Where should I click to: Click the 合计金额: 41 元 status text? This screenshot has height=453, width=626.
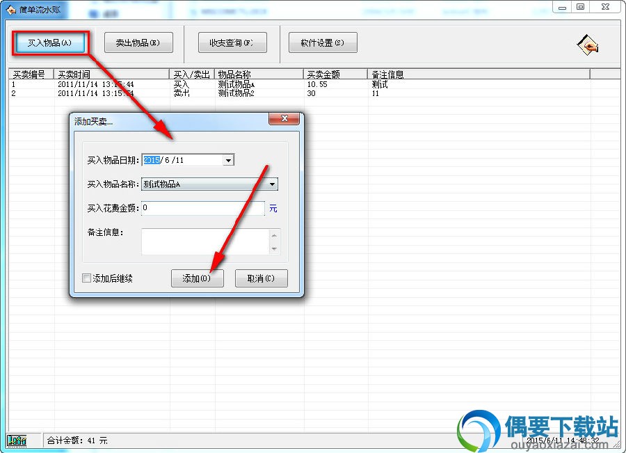[77, 440]
